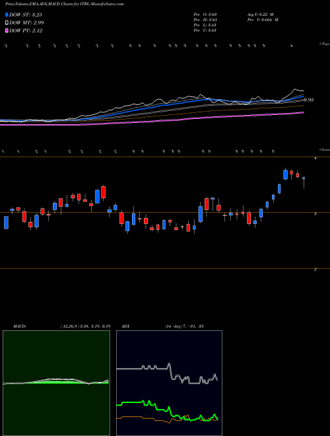This screenshot has height=436, width=330.
Task: Click the 'ADX' panel heading
Action: point(125,326)
